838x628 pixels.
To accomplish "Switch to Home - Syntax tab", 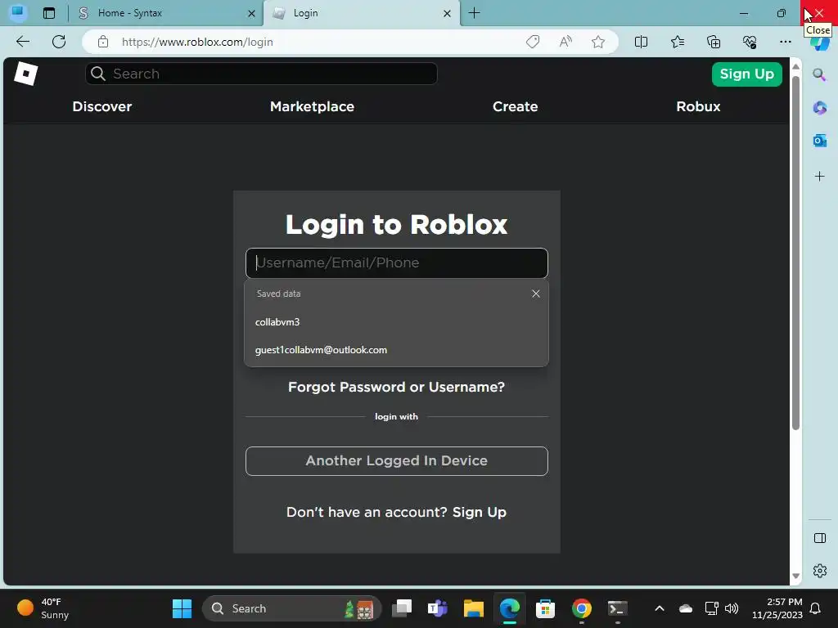I will [167, 13].
